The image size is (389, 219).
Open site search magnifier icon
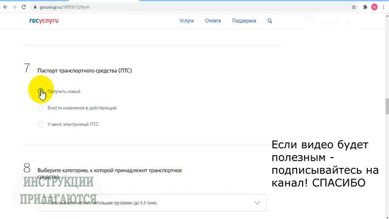pos(270,21)
